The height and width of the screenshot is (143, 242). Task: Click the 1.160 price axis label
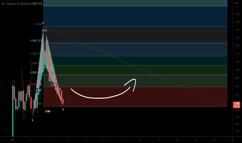click(237, 14)
